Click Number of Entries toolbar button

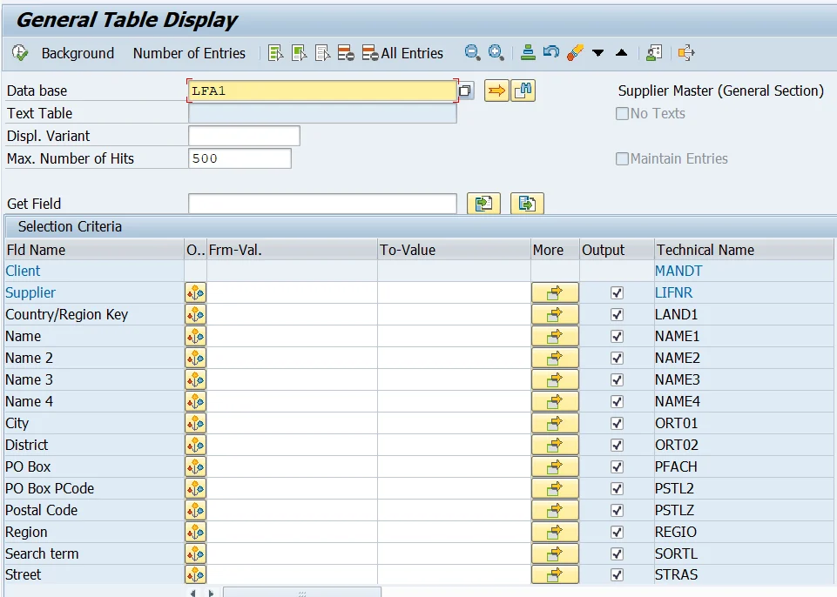189,53
